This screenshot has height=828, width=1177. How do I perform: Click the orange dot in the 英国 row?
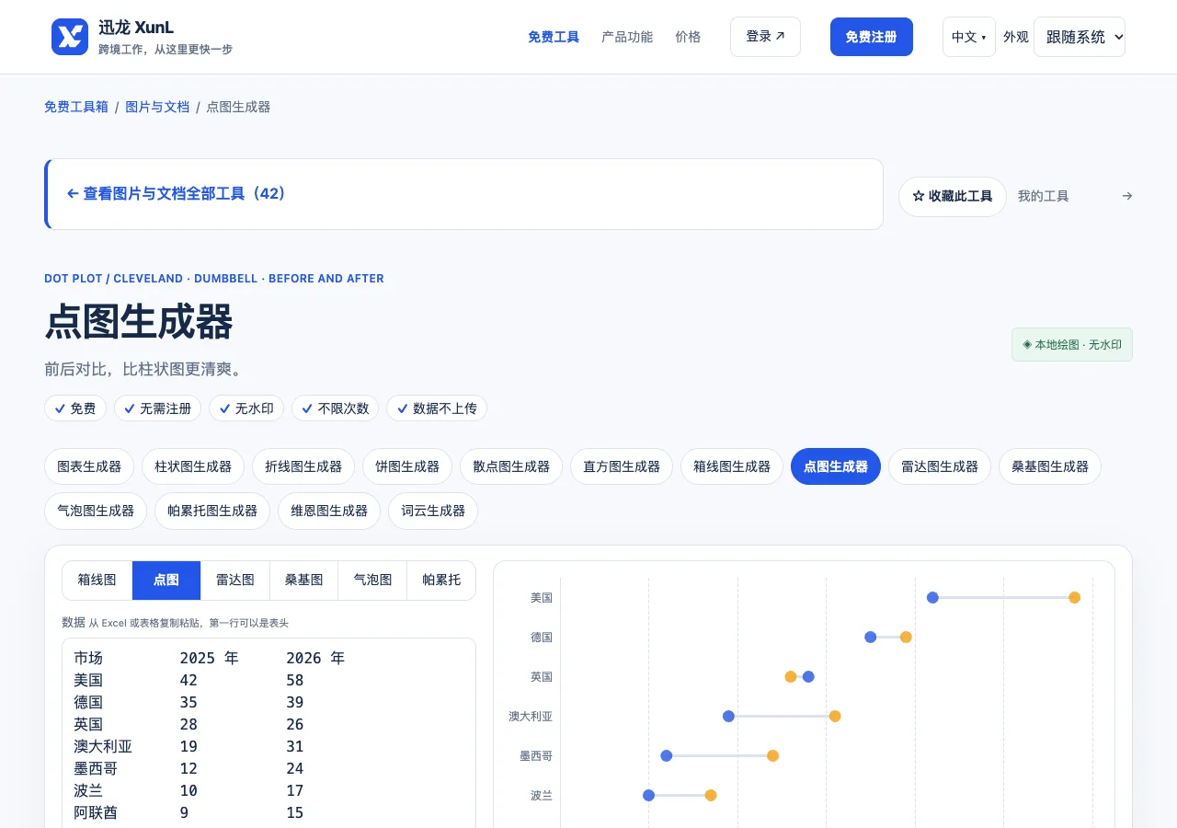click(791, 677)
